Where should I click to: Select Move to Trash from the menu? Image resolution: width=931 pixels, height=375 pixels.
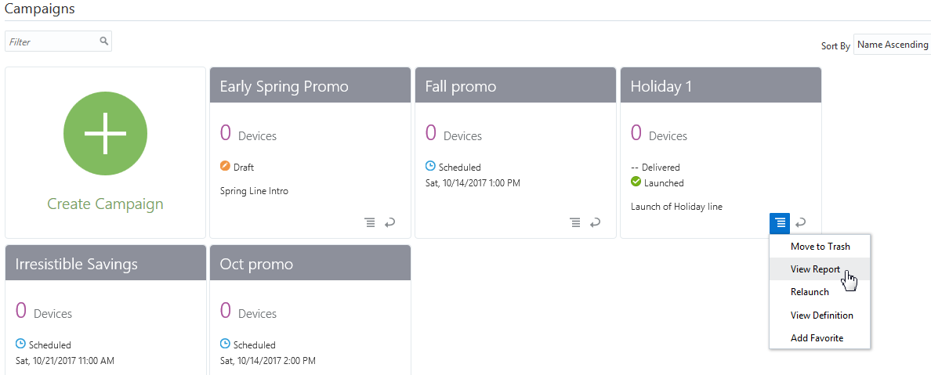(820, 247)
